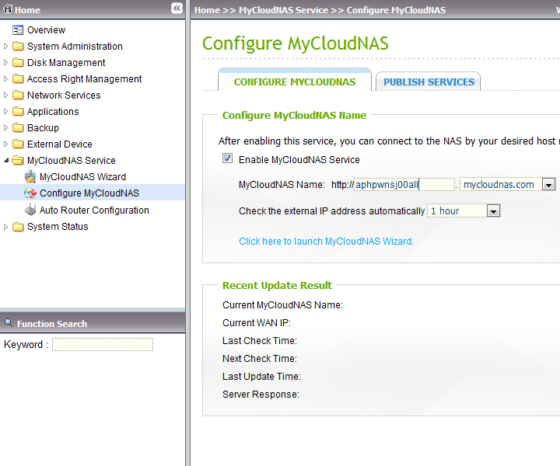Open the external IP check interval dropdown
Screen dimensions: 560x466
pos(493,211)
